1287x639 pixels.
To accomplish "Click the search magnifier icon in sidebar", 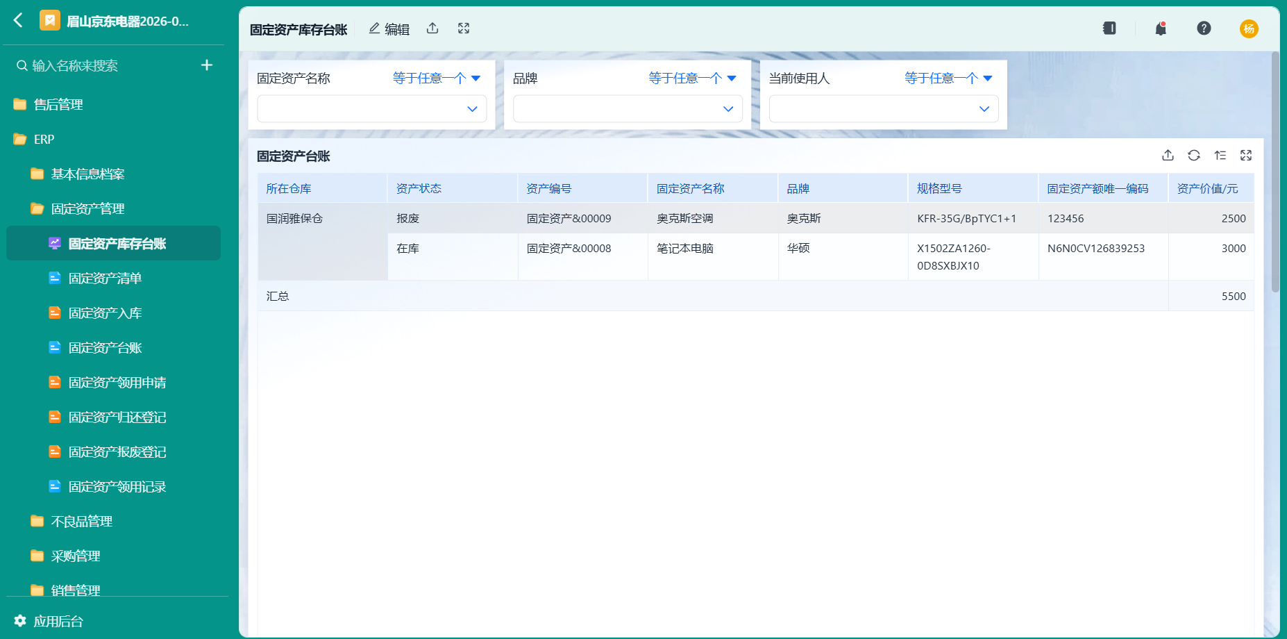I will pos(22,65).
